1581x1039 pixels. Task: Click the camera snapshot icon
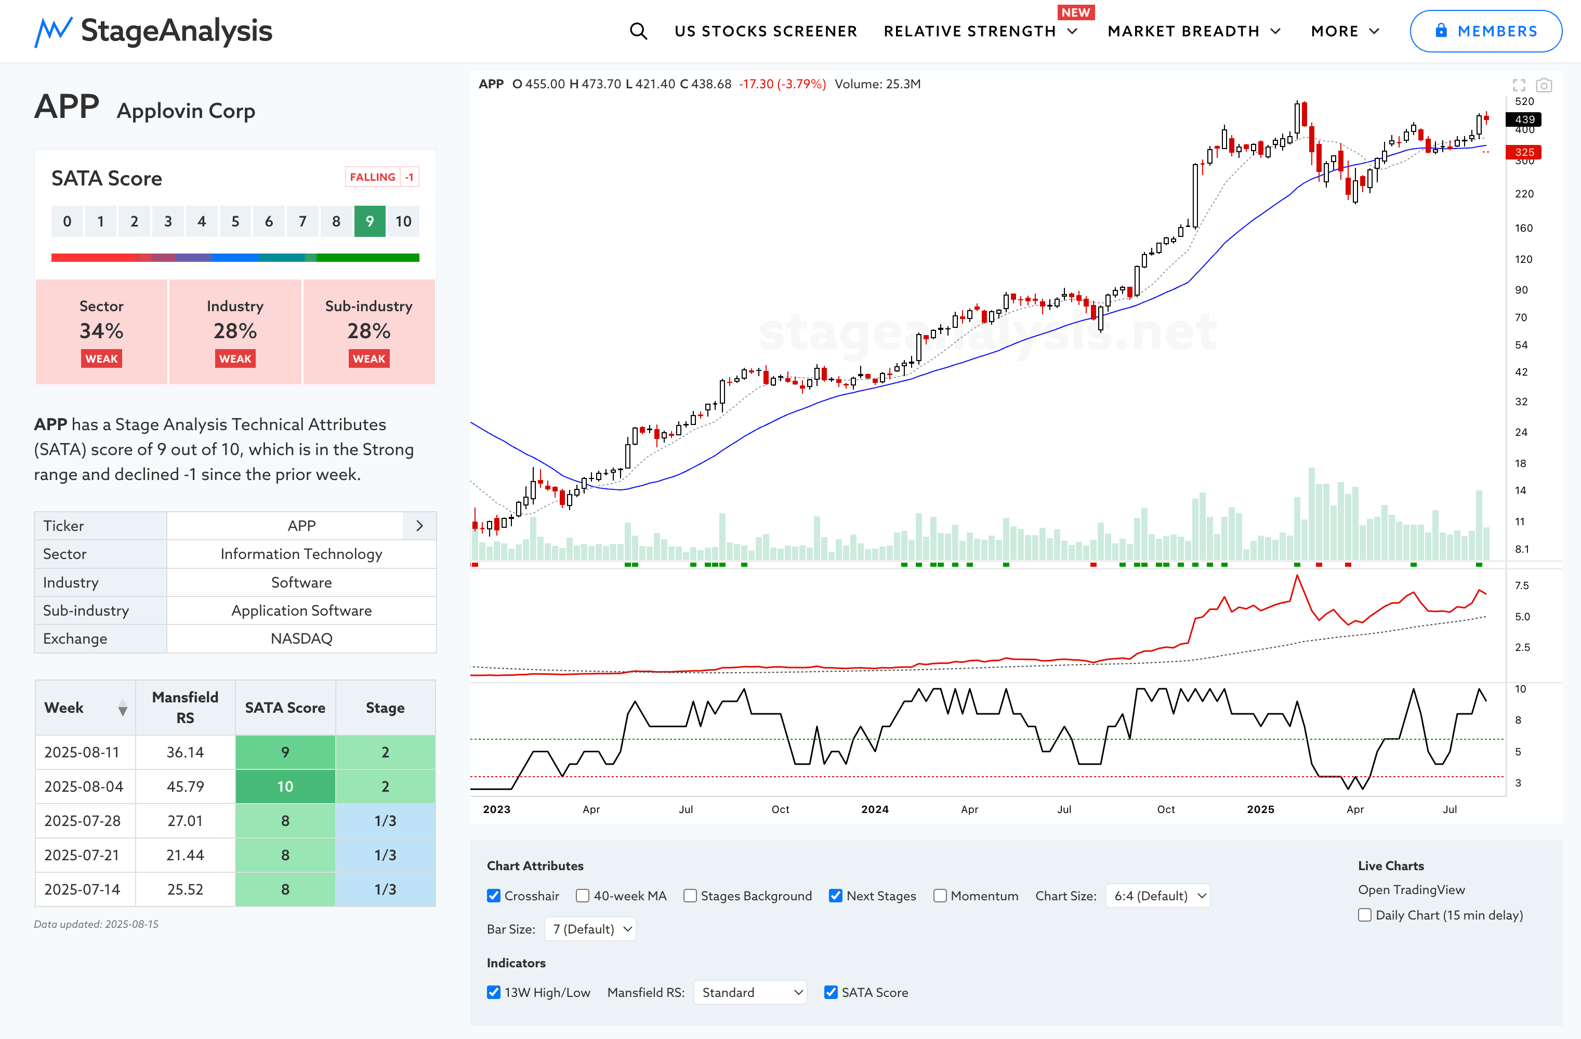(1545, 85)
